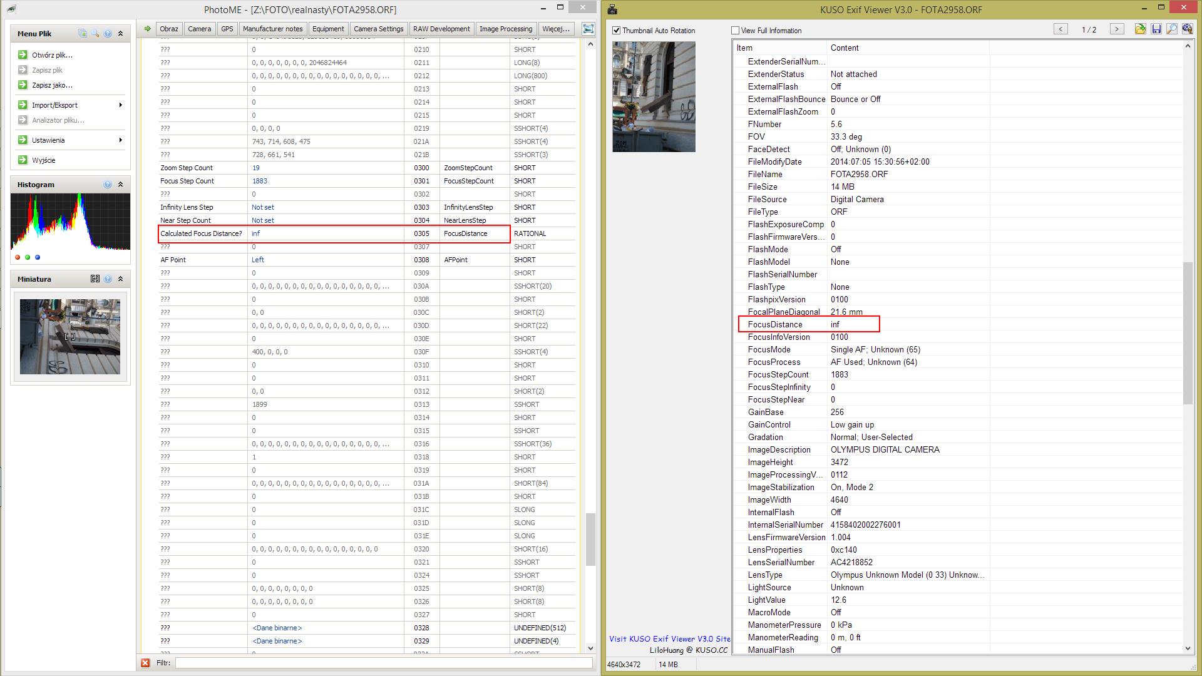1202x676 pixels.
Task: Click the blue floppy disk save icon
Action: [x=1156, y=29]
